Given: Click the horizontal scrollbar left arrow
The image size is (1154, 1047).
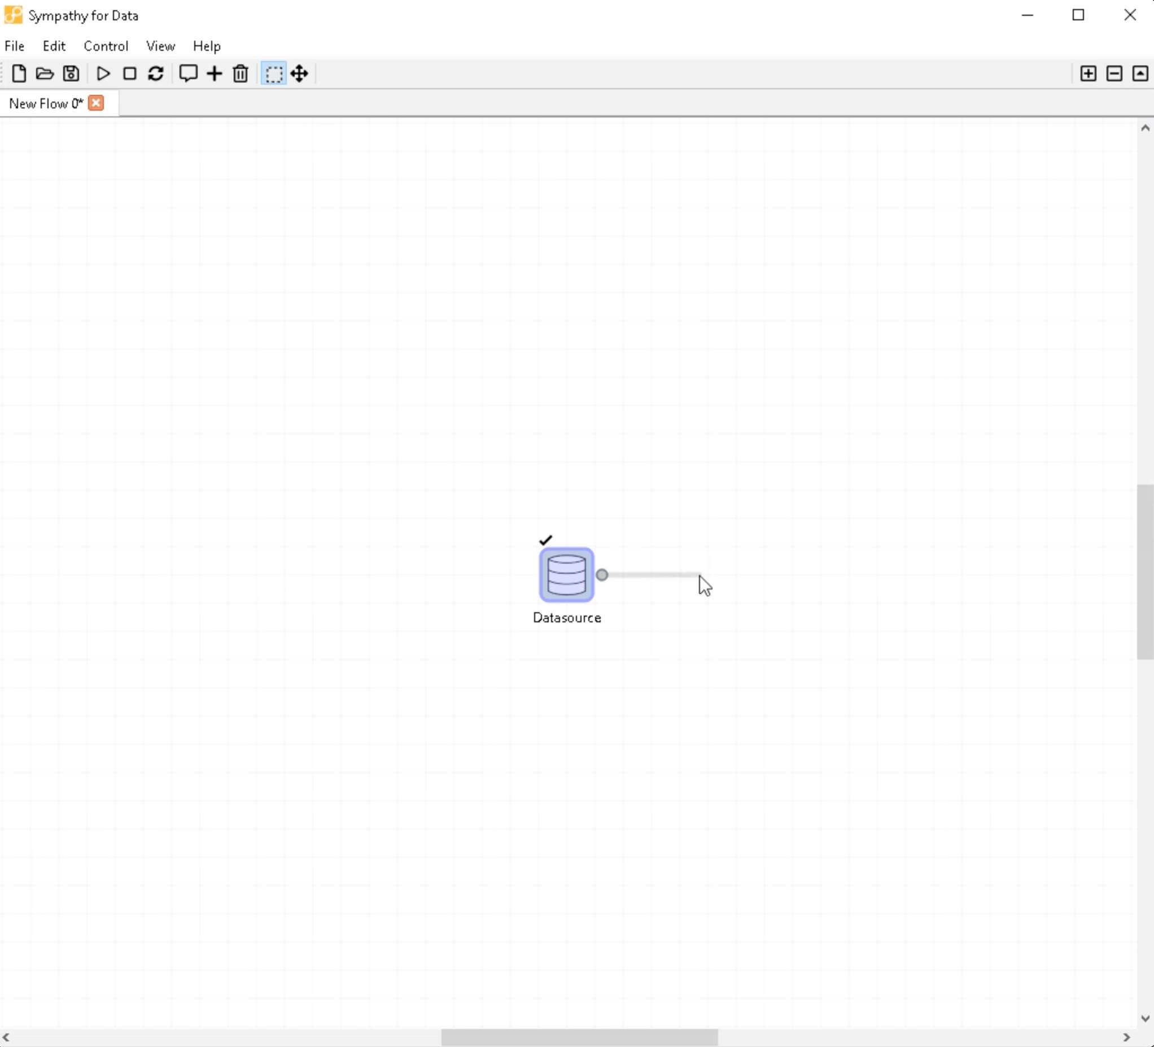Looking at the screenshot, I should click(6, 1037).
